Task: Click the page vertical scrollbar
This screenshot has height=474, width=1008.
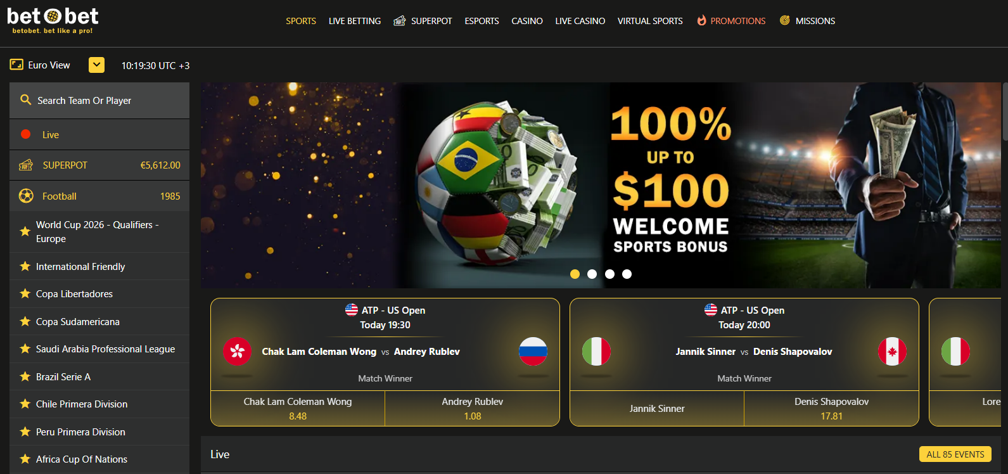Action: 1005,111
